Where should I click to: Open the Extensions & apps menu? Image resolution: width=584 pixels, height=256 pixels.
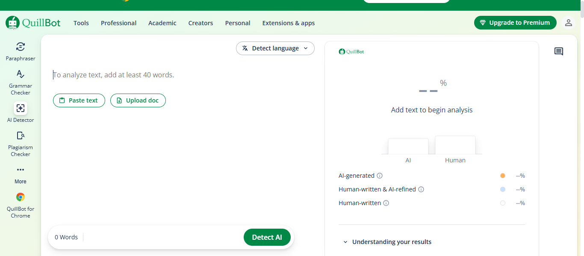[x=289, y=23]
